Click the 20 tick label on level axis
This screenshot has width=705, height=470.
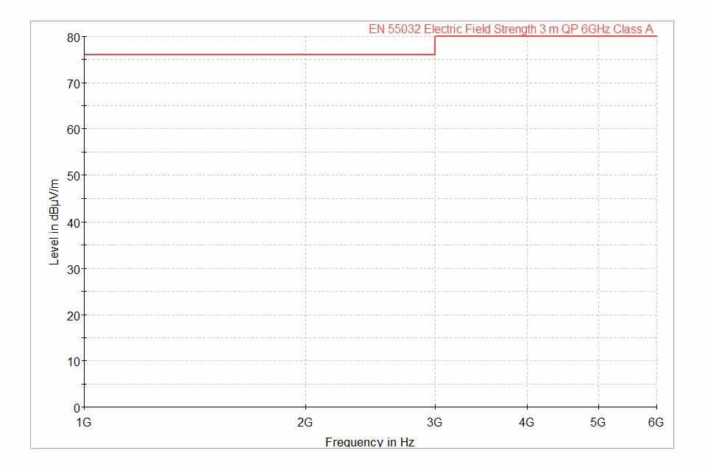pos(72,315)
